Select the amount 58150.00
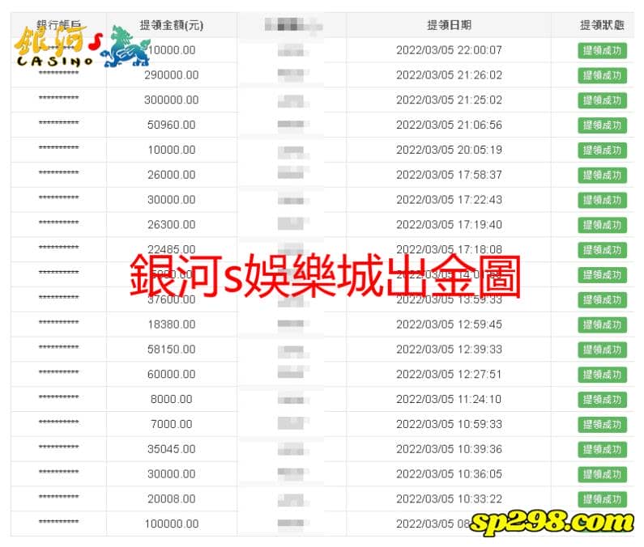The width and height of the screenshot is (644, 547). coord(171,350)
